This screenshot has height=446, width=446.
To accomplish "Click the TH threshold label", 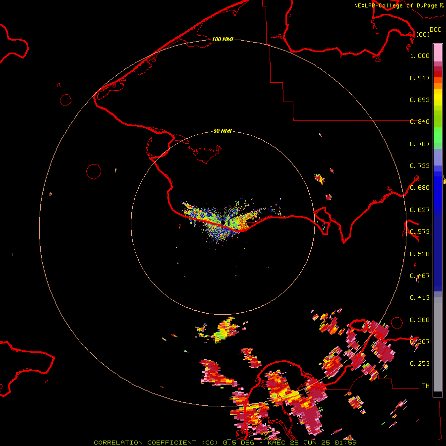I will click(426, 386).
